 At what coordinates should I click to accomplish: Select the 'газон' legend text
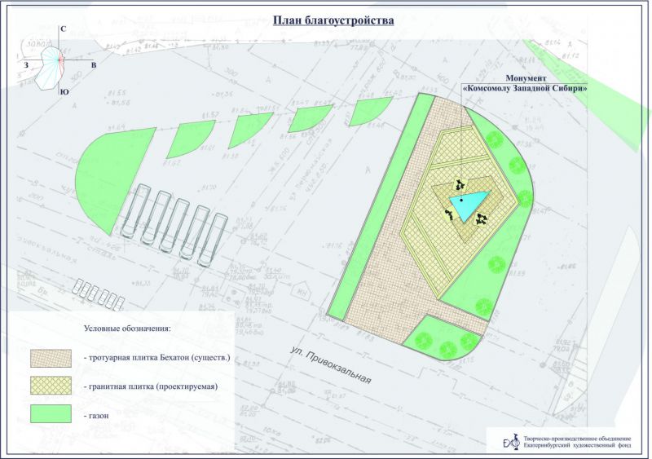click(x=98, y=415)
